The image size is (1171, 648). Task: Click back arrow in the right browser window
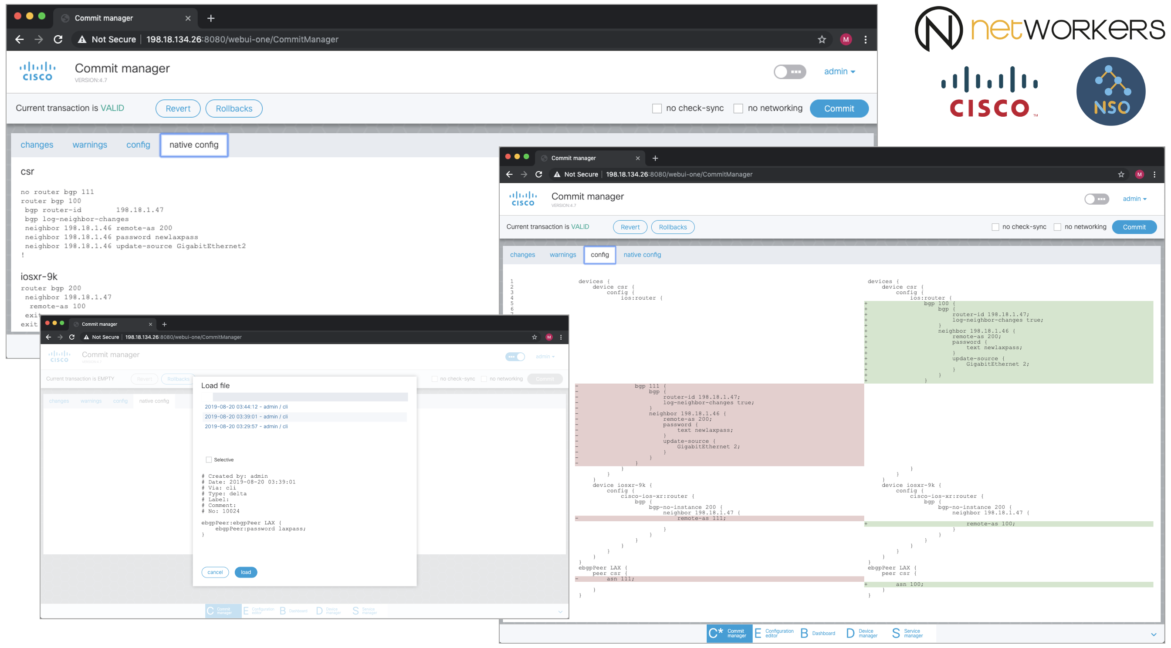pos(509,175)
